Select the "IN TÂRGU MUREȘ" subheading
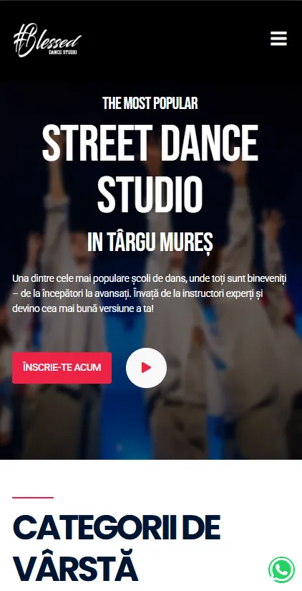The width and height of the screenshot is (302, 591). tap(150, 242)
